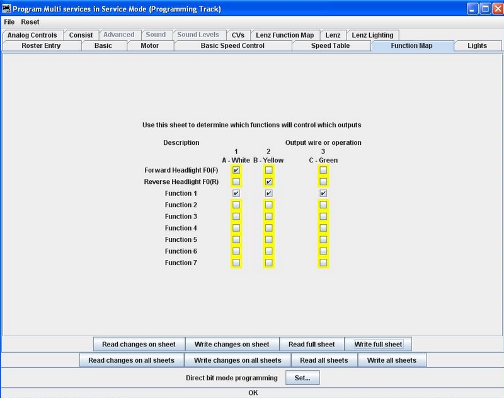Click Read all sheets button
Image resolution: width=504 pixels, height=398 pixels.
click(x=324, y=360)
